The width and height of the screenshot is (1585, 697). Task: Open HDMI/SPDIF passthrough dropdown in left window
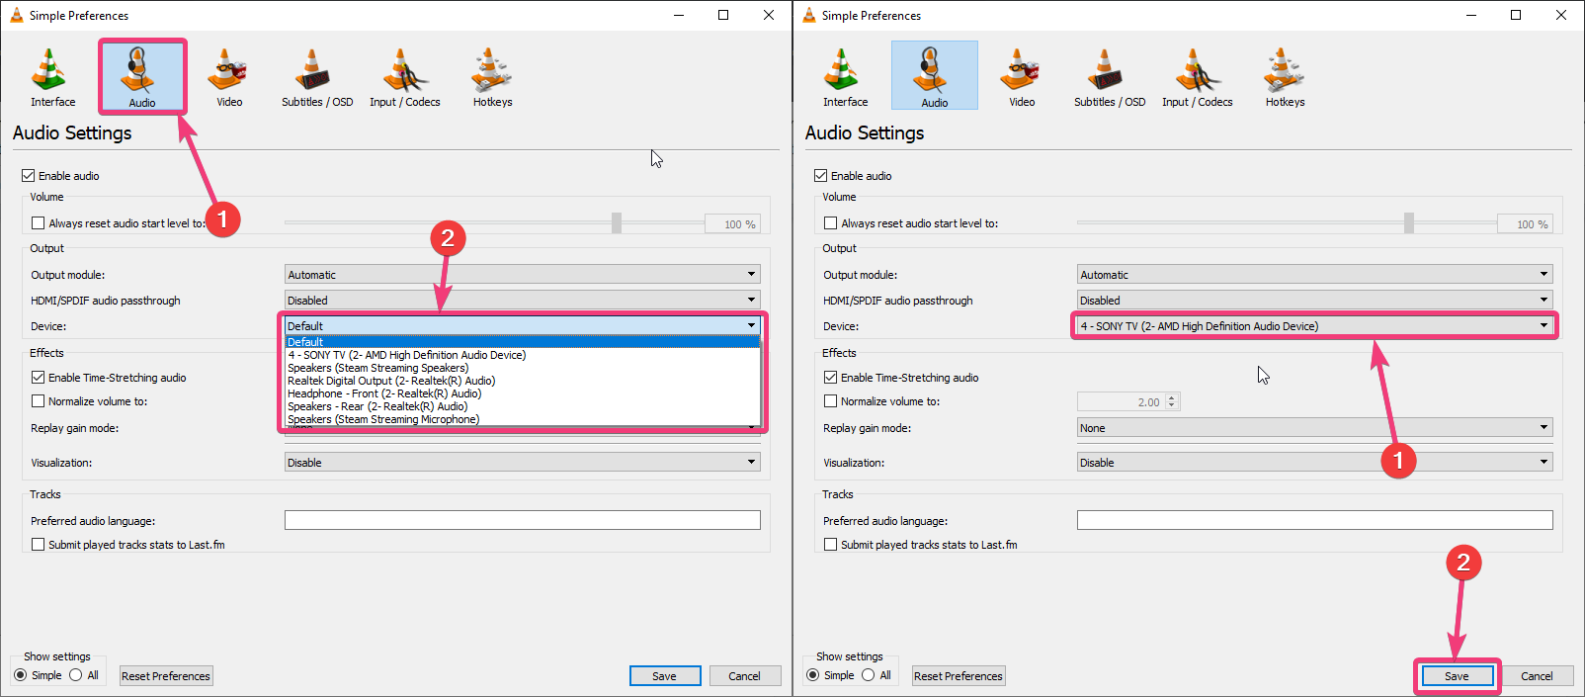pos(522,301)
